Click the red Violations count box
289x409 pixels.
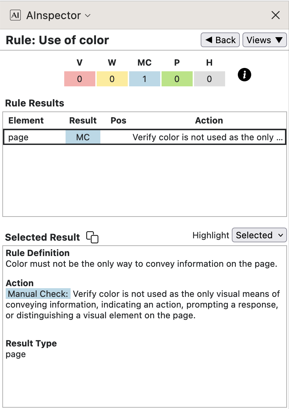pyautogui.click(x=80, y=79)
